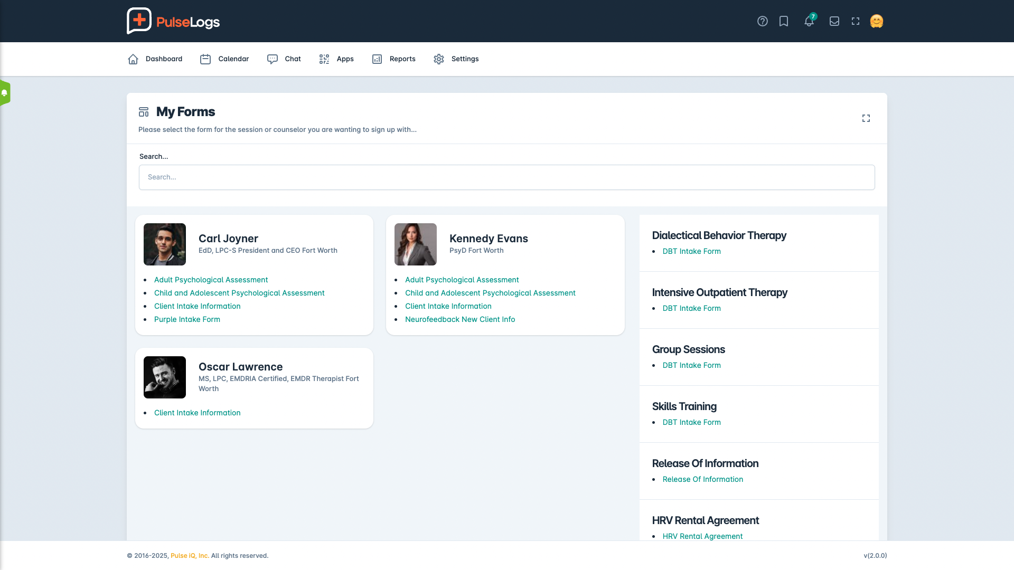Go to Dashboard menu item

155,59
